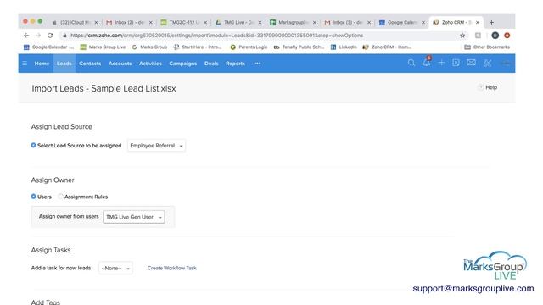
Task: Open the Contacts module
Action: tap(90, 64)
